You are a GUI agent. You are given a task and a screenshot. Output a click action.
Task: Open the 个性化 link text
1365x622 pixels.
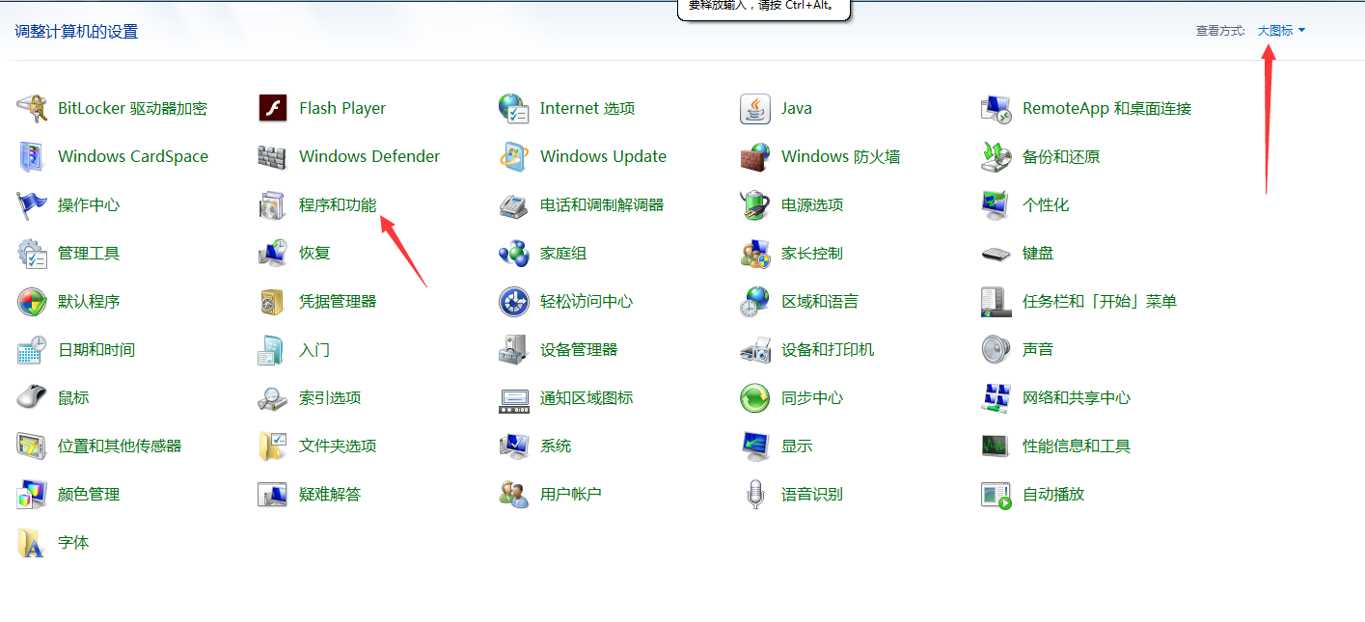pyautogui.click(x=1046, y=204)
